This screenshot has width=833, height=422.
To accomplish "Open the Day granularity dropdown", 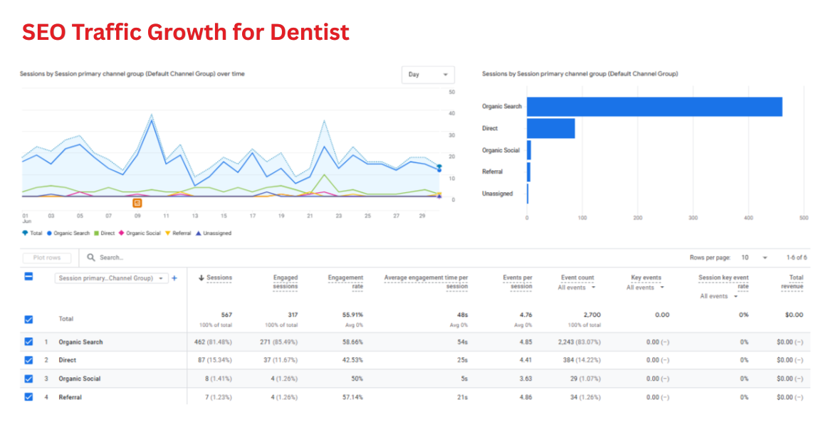I will point(428,75).
